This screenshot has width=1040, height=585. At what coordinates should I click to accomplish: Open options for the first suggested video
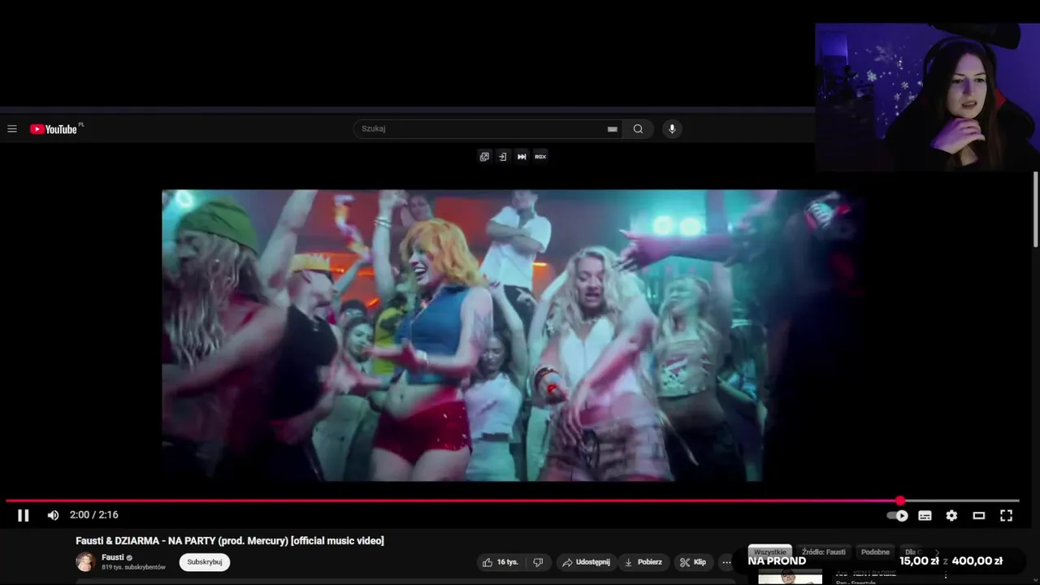point(945,575)
